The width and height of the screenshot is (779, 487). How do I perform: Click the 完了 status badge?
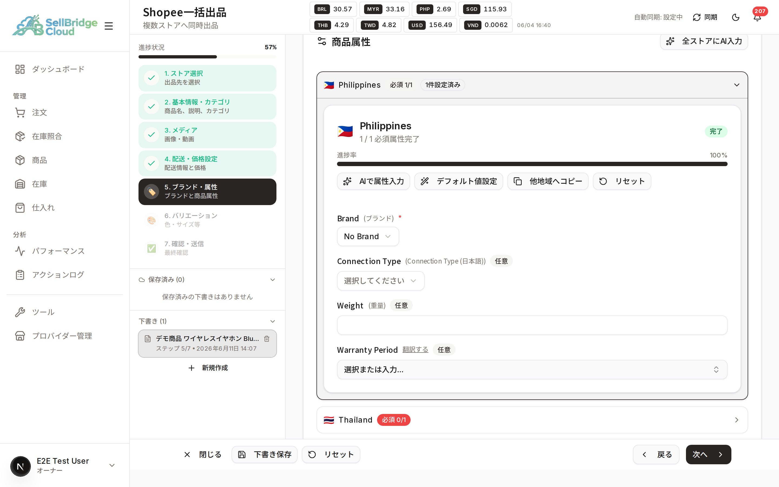click(x=716, y=131)
